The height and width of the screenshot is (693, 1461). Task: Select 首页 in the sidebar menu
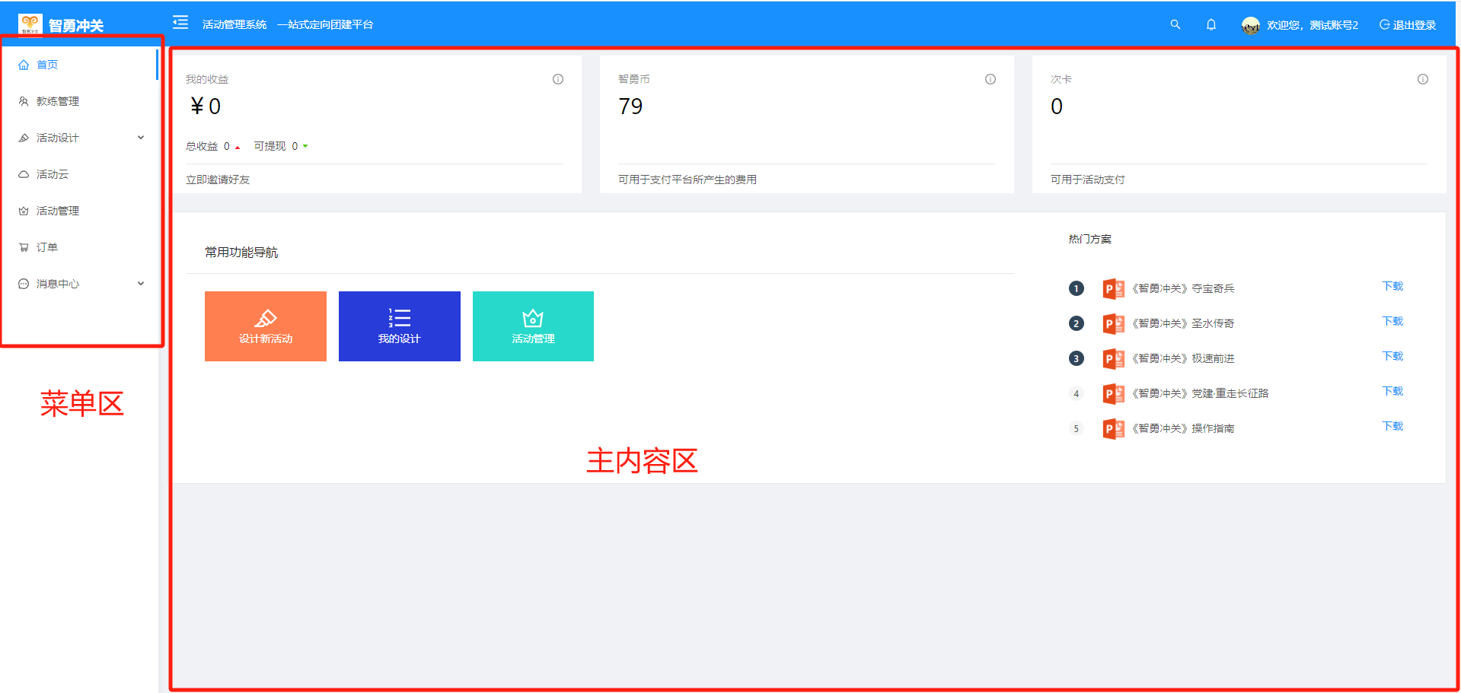pos(47,64)
